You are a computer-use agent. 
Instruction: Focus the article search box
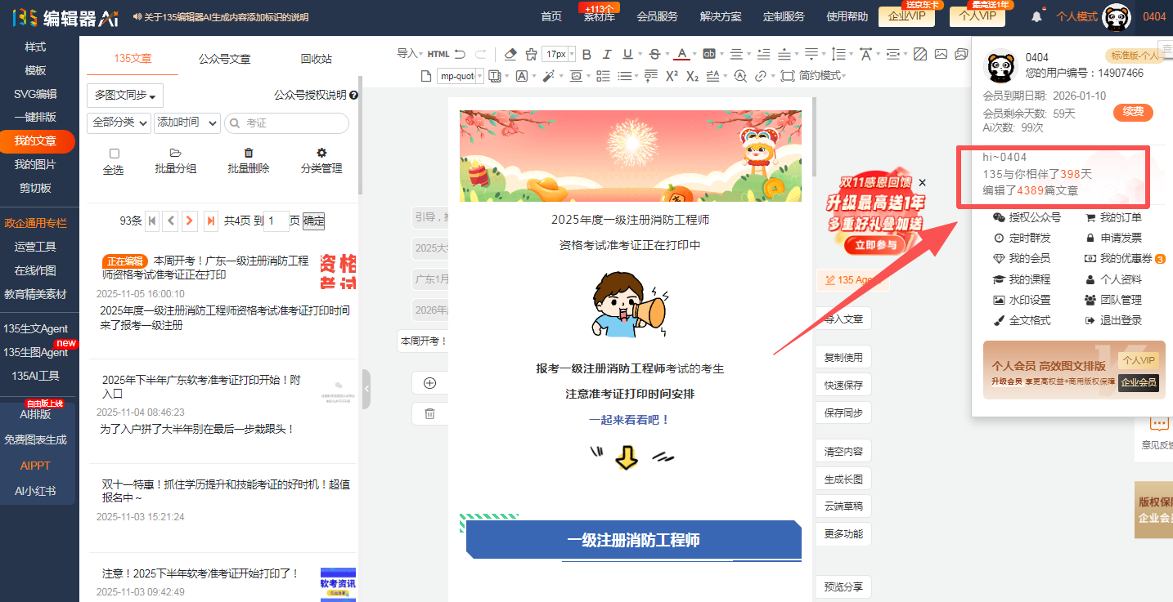[286, 123]
